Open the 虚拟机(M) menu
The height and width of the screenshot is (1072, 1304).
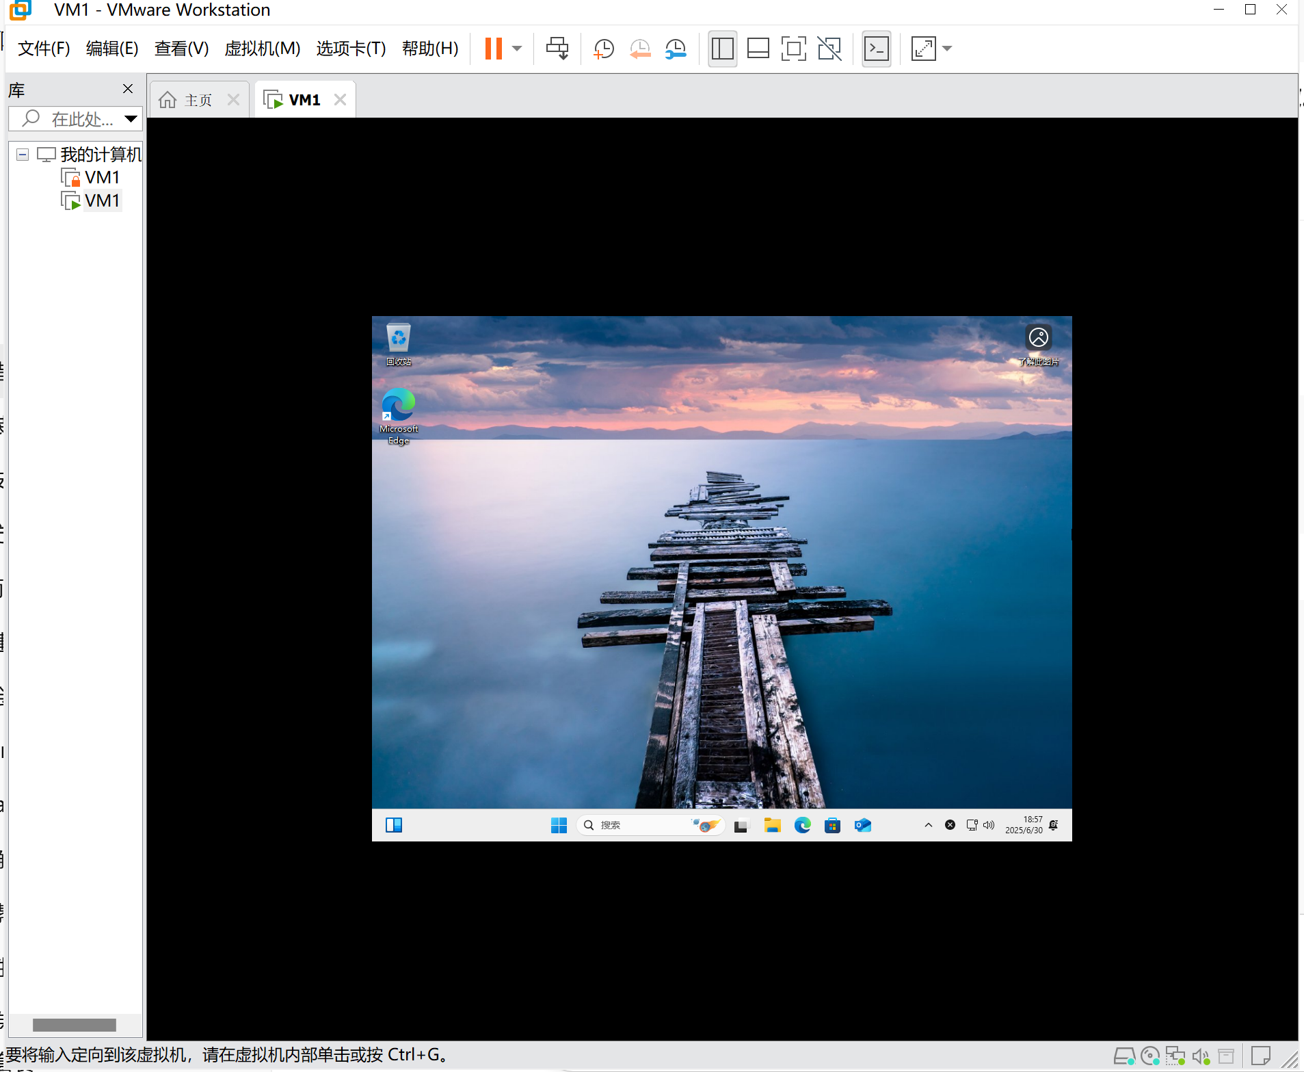[x=263, y=49]
